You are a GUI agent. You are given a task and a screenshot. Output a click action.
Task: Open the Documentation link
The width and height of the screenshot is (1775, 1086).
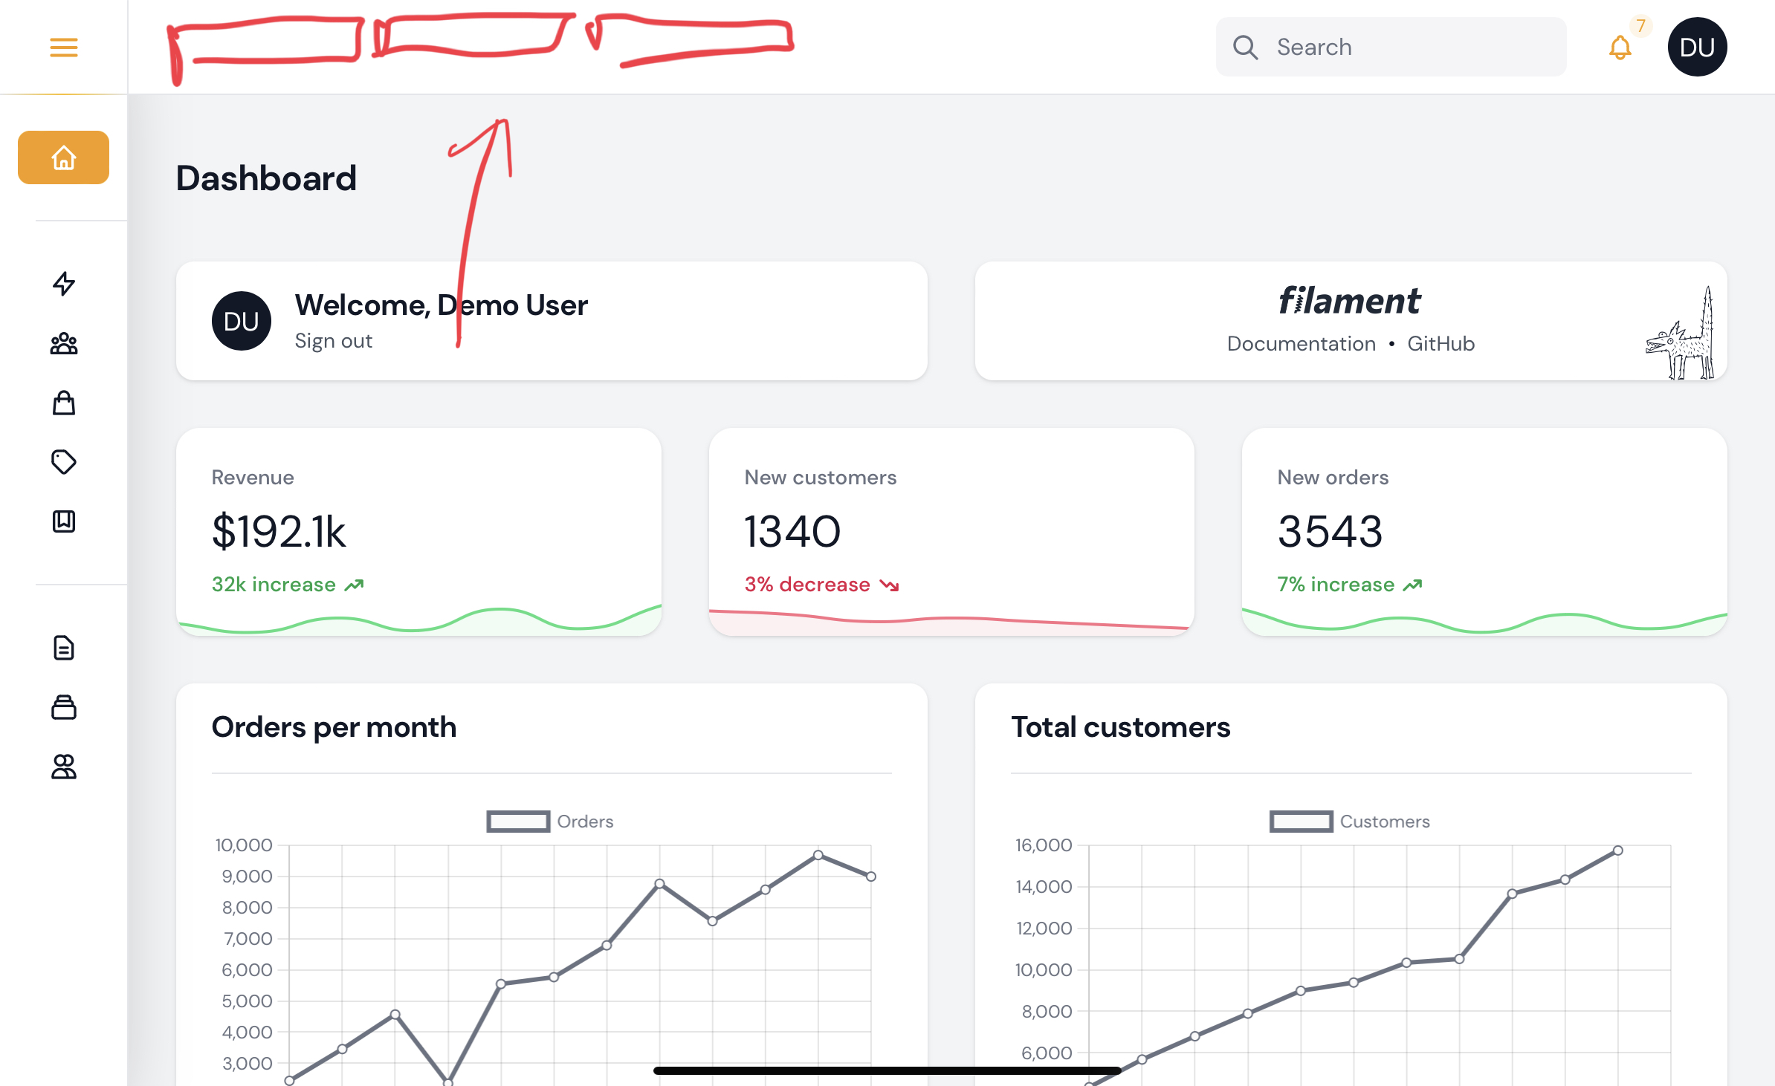point(1301,344)
